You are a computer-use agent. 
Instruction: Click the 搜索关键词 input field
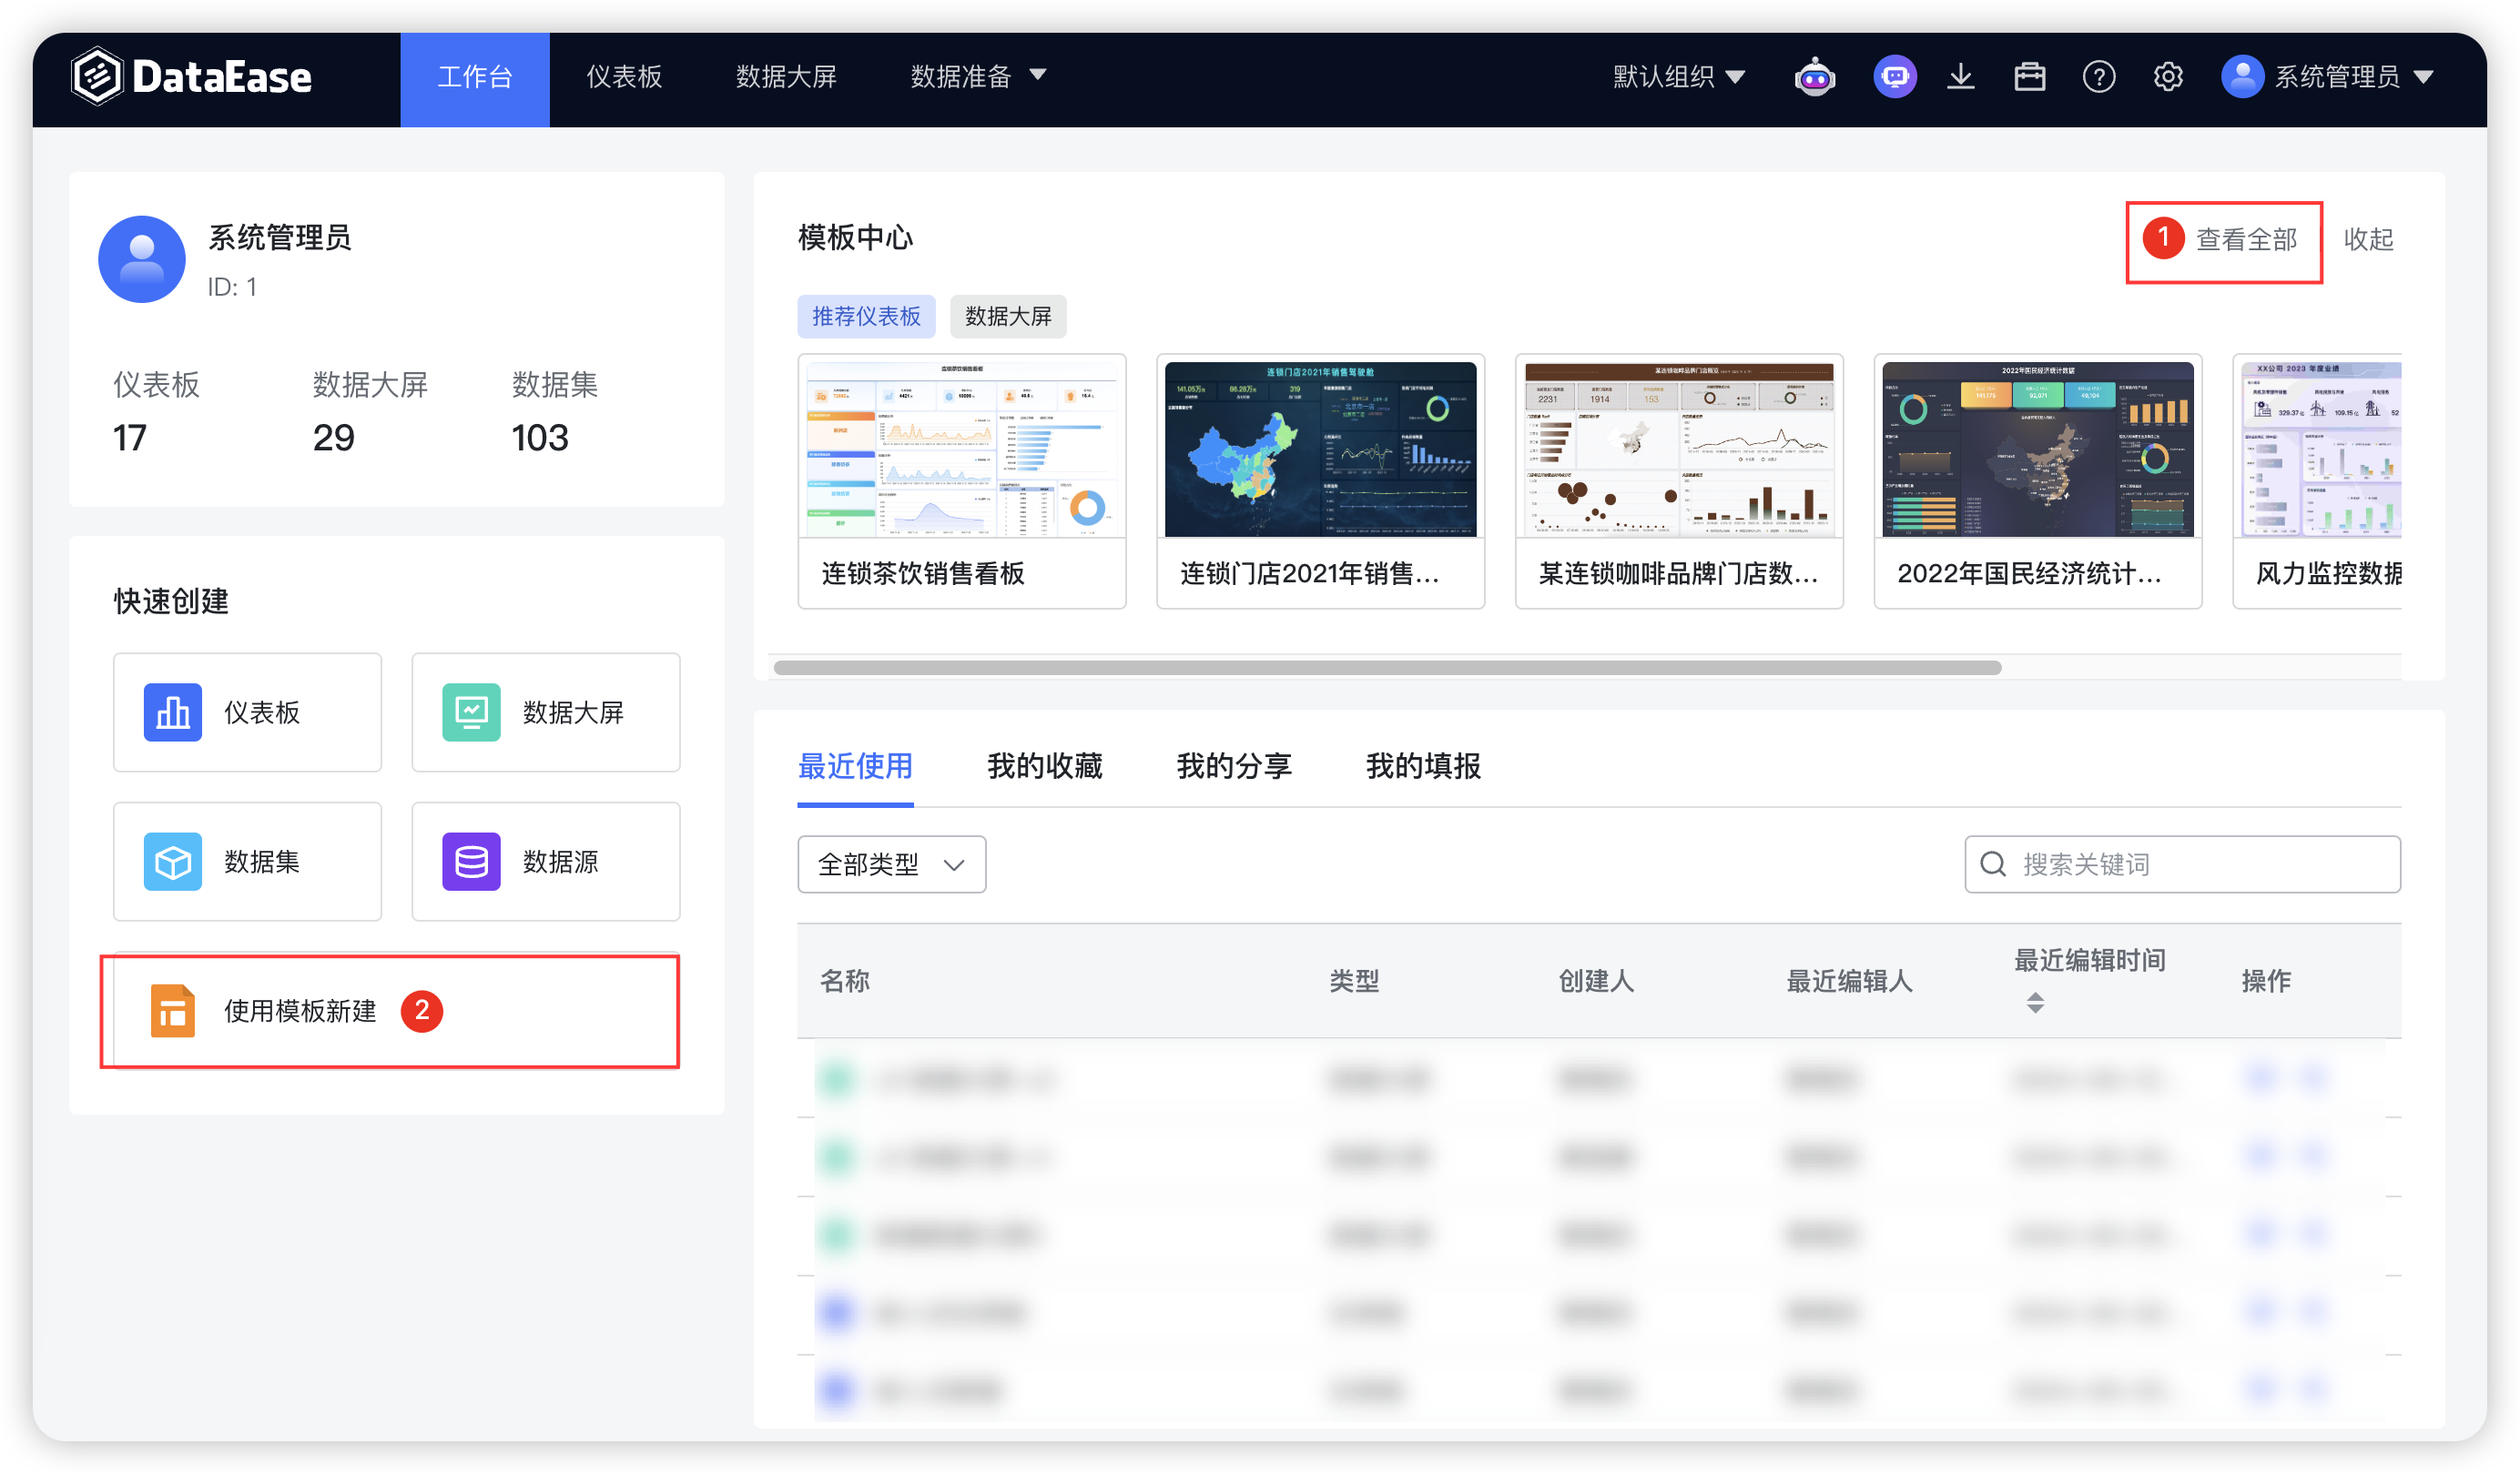2185,863
